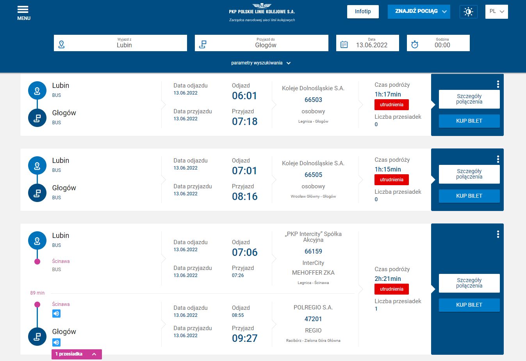The image size is (526, 361).
Task: Click the PKP Polskie Linie Kolejowe logo
Action: [x=262, y=13]
